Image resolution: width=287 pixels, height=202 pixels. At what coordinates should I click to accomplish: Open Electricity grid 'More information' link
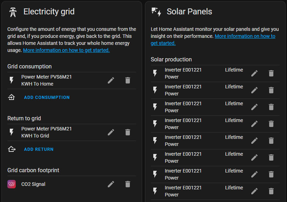(66, 50)
